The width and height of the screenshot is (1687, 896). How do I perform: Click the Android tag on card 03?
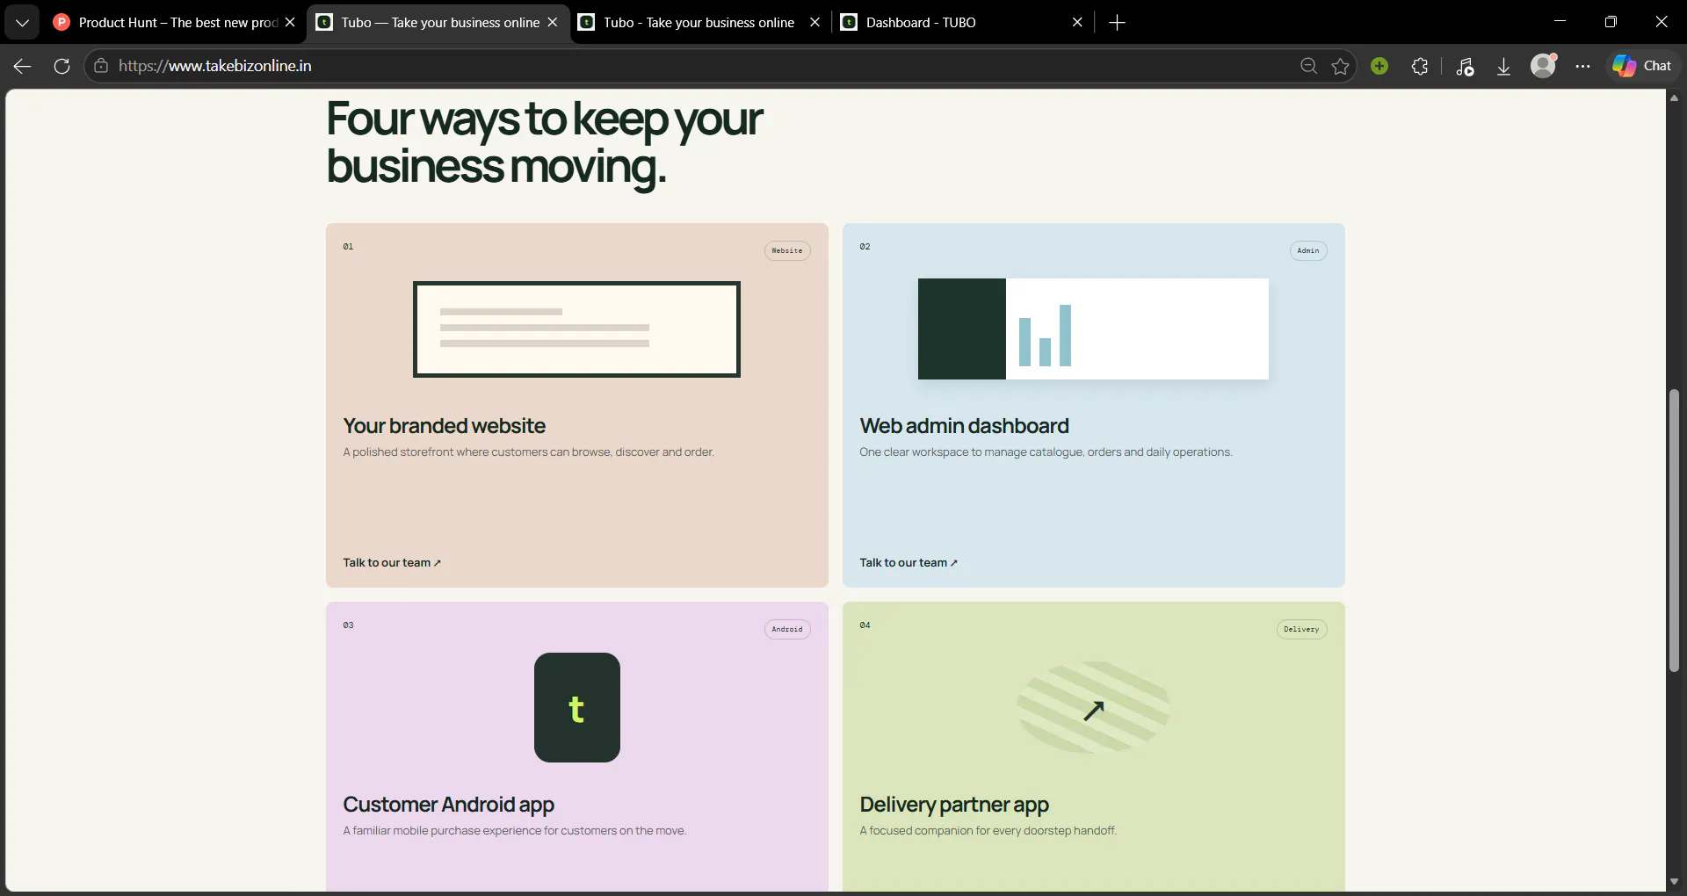pyautogui.click(x=787, y=629)
